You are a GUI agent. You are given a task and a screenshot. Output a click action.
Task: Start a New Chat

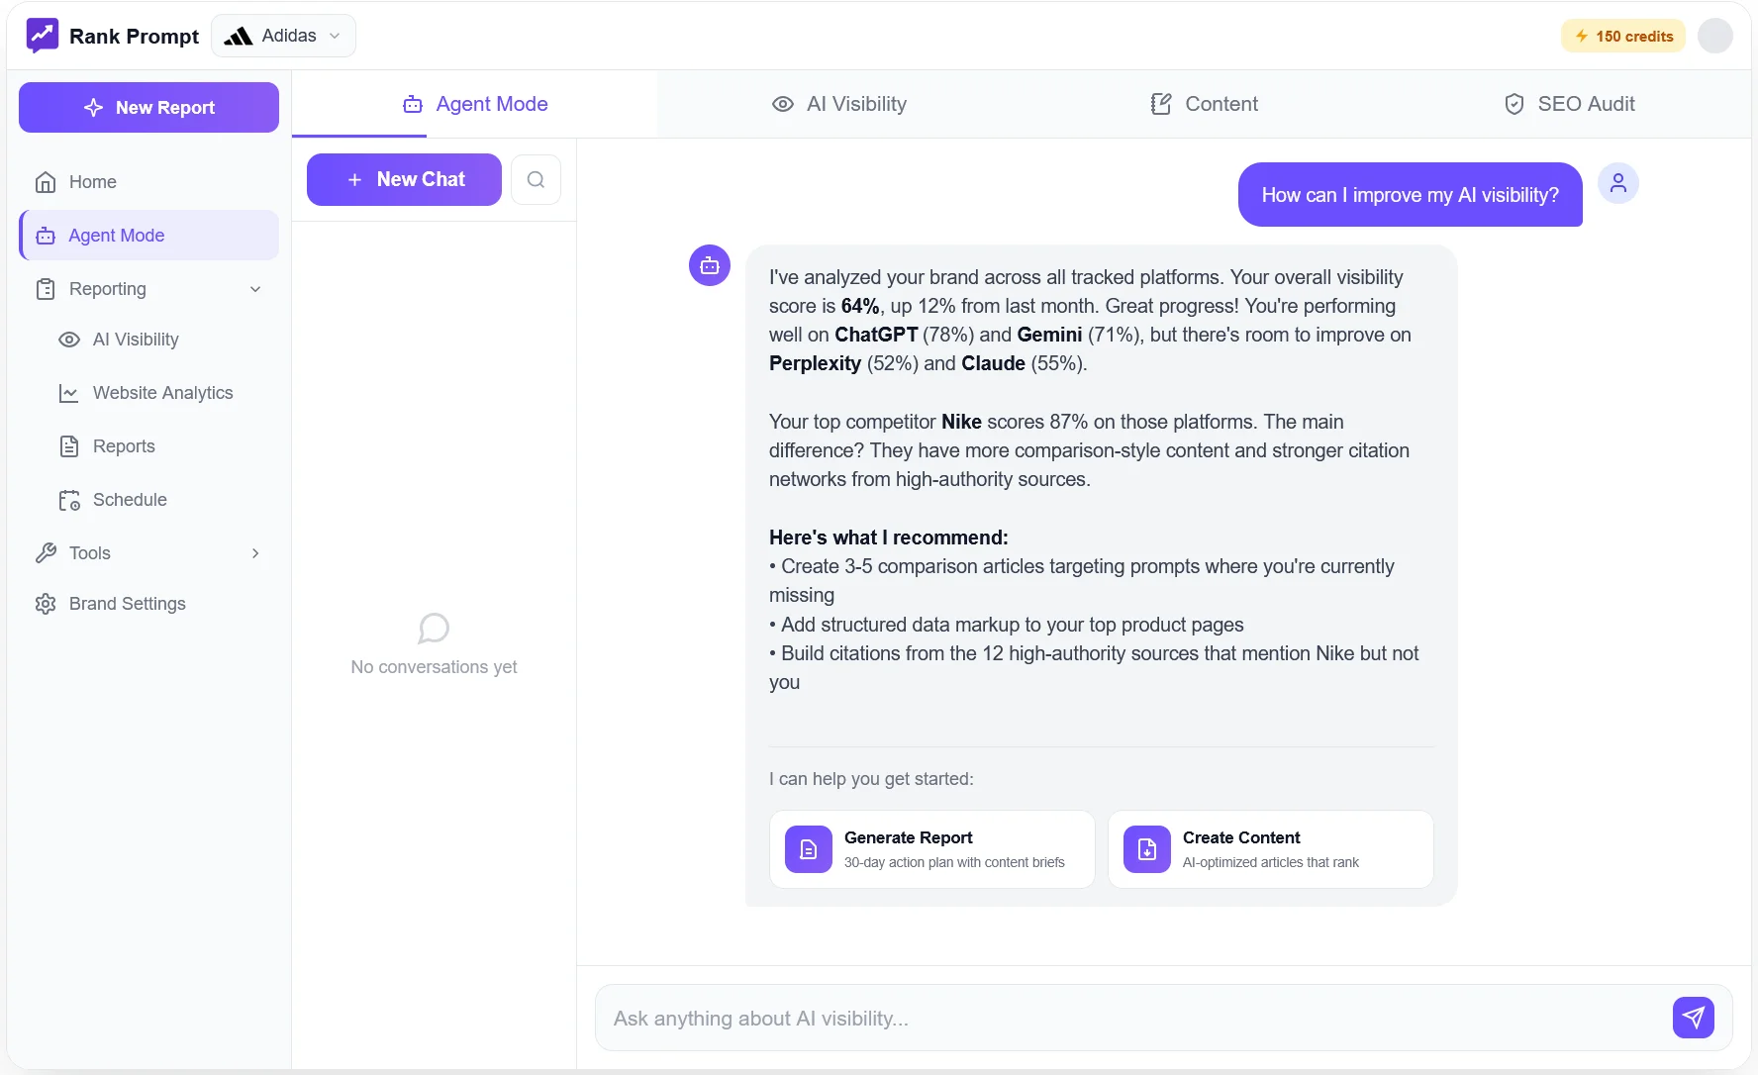pyautogui.click(x=404, y=179)
